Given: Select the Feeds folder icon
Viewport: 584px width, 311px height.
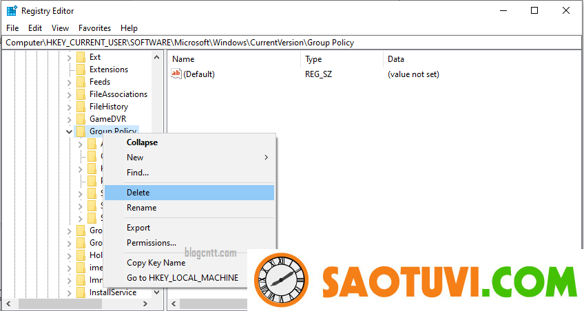Looking at the screenshot, I should click(x=81, y=82).
